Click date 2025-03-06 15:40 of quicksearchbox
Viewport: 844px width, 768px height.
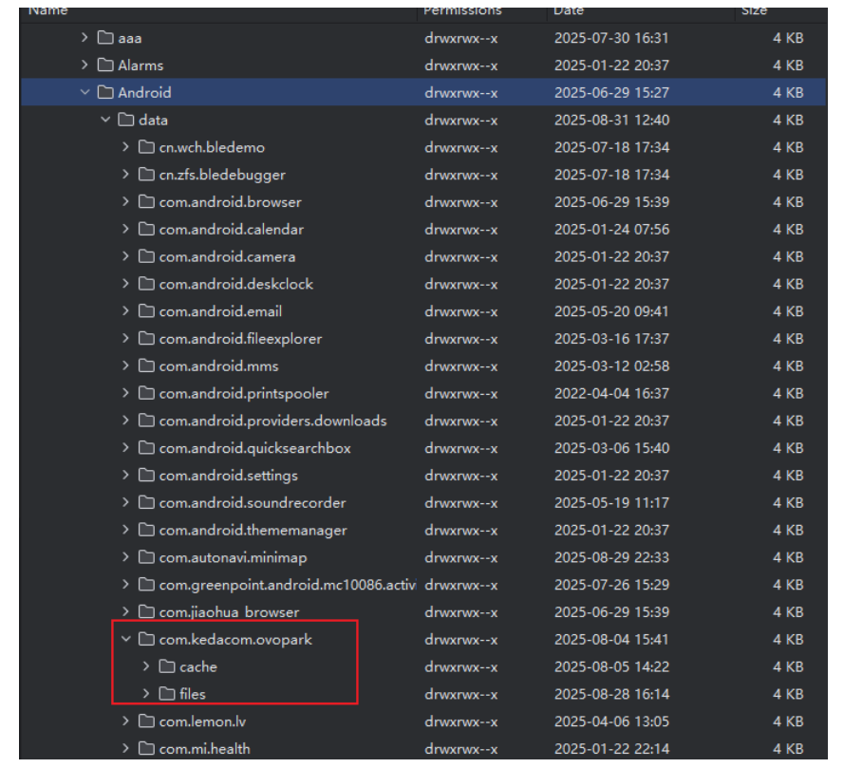[611, 448]
